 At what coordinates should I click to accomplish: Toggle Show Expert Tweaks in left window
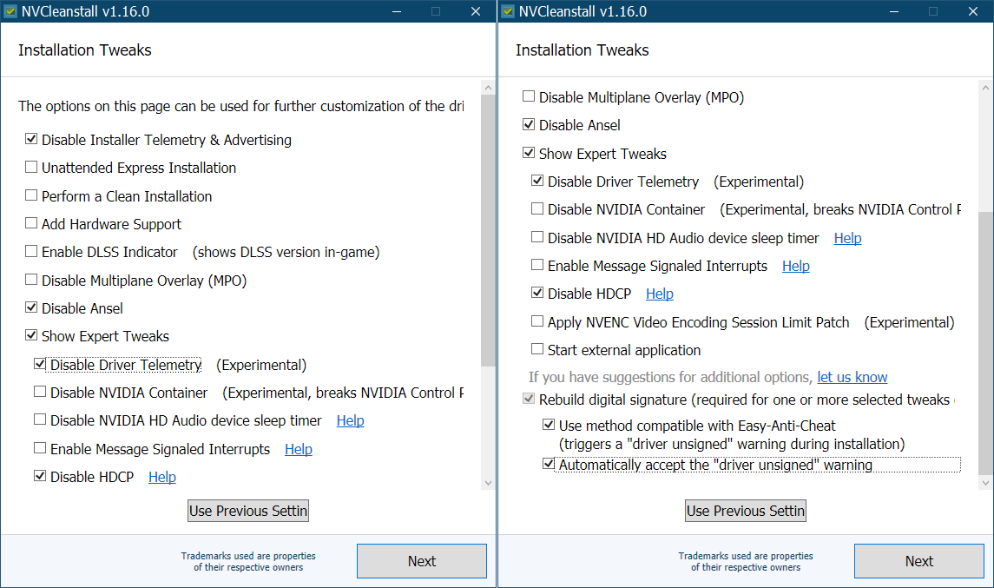[x=31, y=335]
